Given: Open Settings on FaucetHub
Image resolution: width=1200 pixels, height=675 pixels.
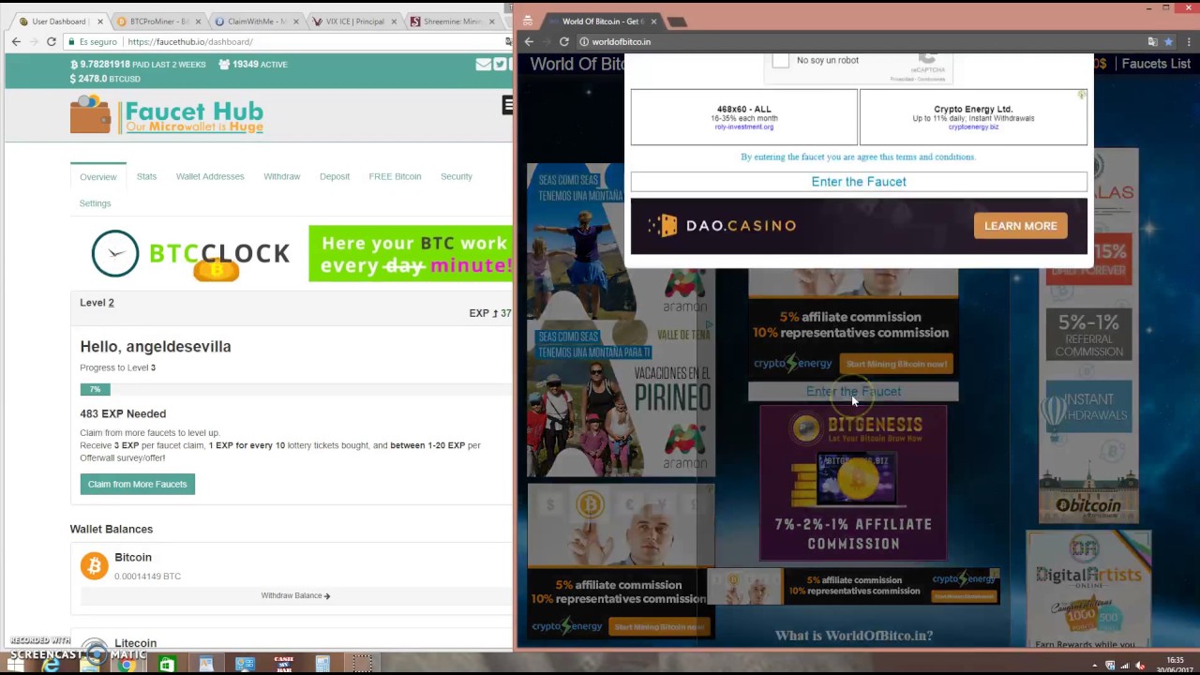Looking at the screenshot, I should click(95, 203).
